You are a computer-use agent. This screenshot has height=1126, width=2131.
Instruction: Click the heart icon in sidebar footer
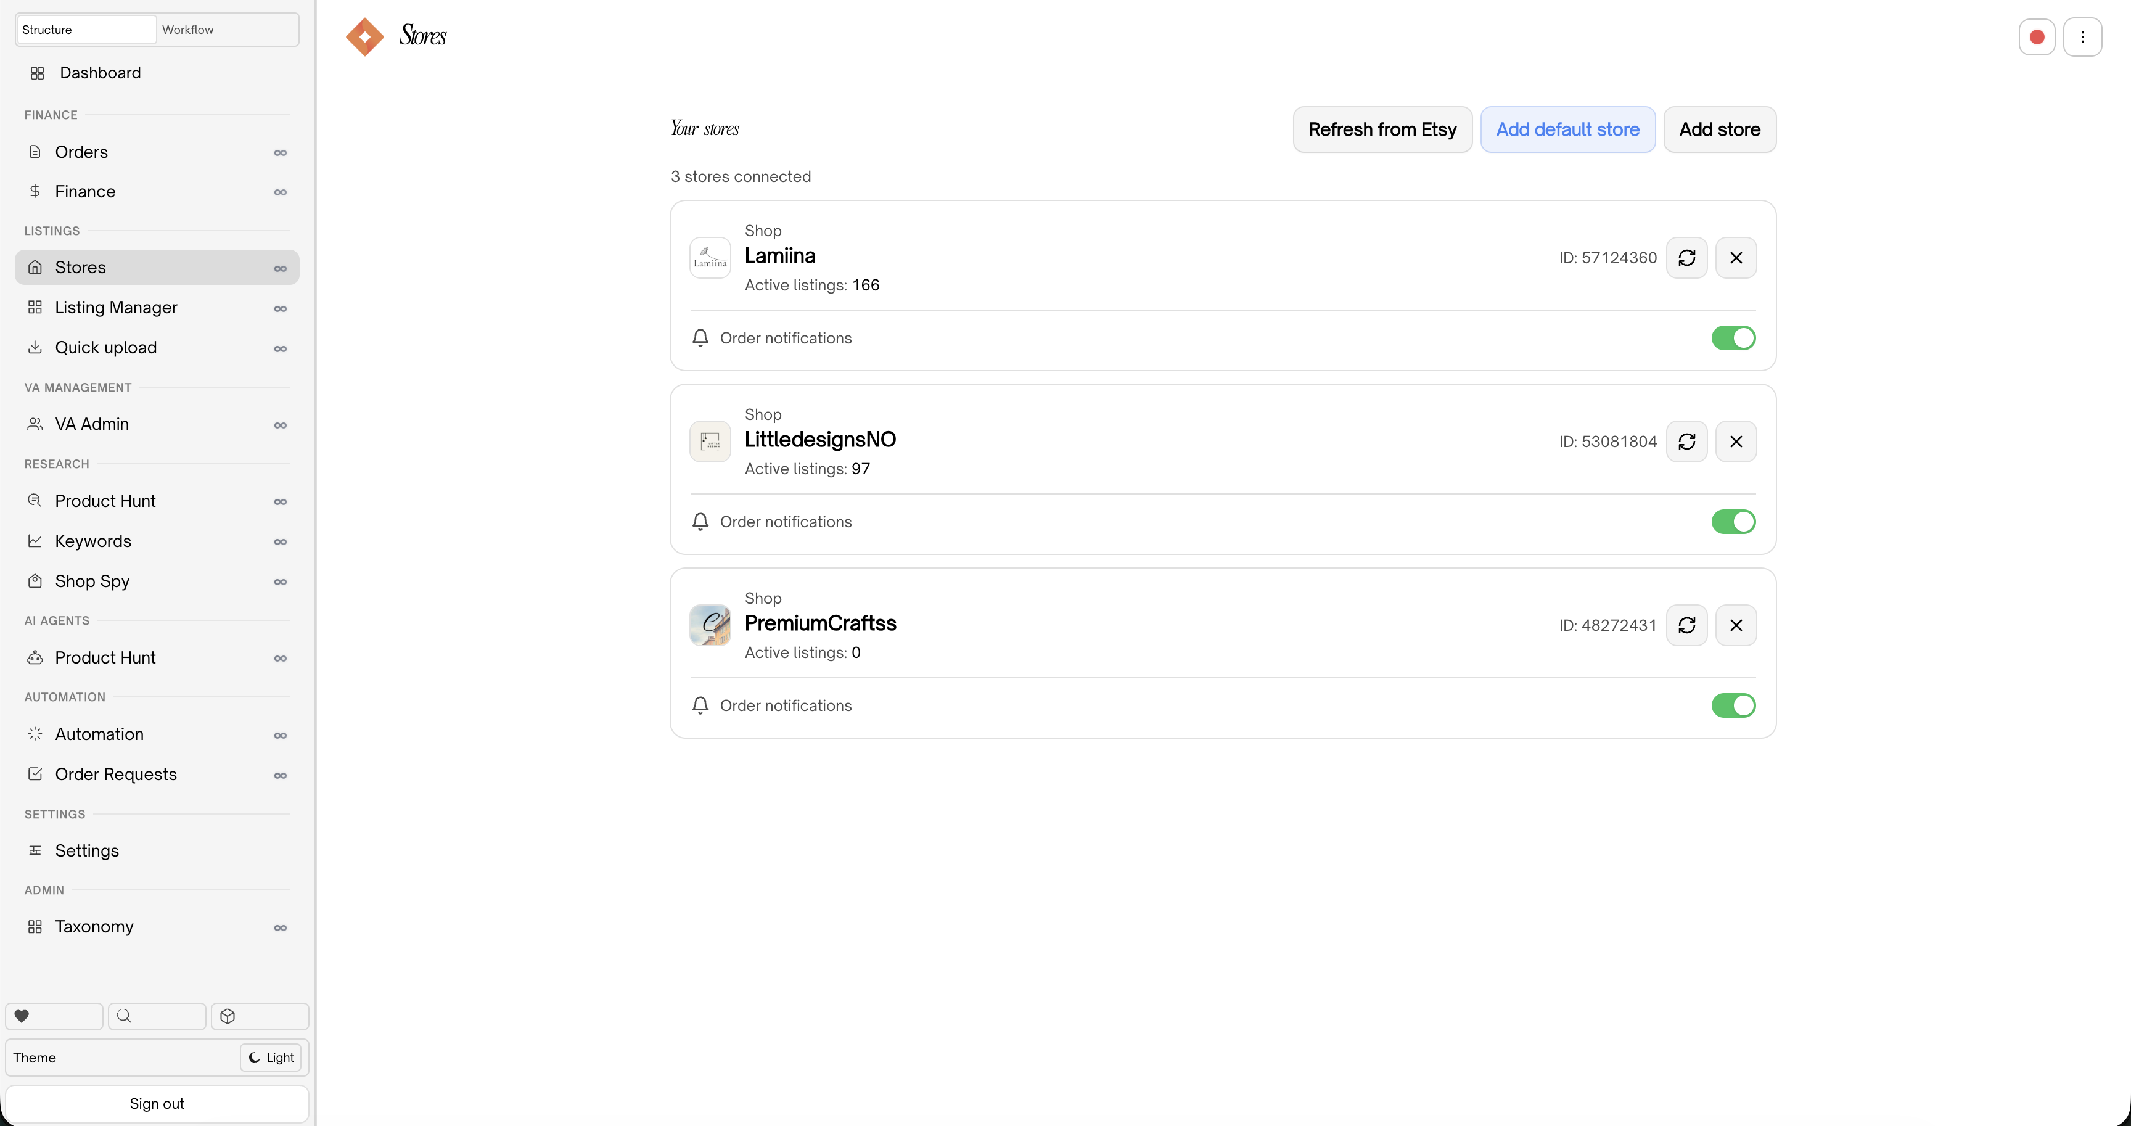point(54,1016)
